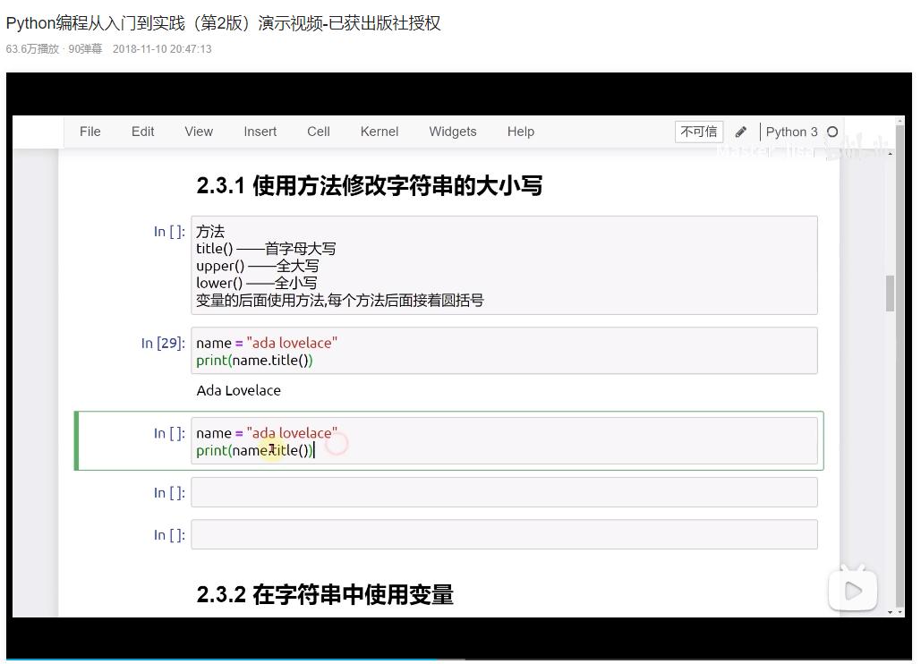The width and height of the screenshot is (921, 664).
Task: Open the Kernel menu
Action: (379, 132)
